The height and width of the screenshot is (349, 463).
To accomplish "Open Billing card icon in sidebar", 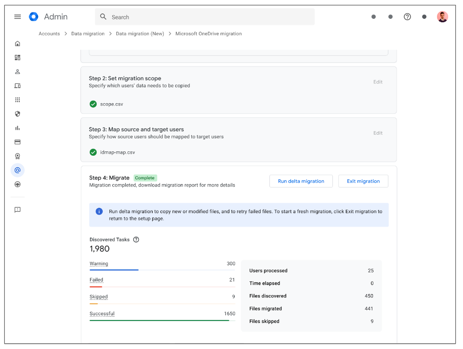I will (17, 142).
